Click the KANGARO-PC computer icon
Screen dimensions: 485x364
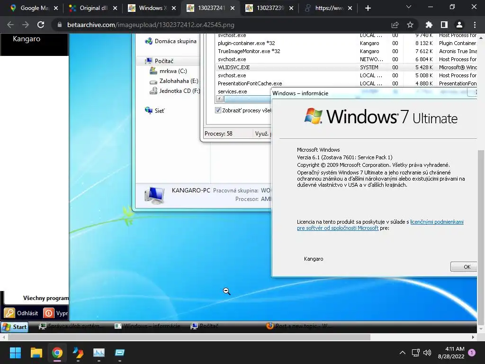[x=154, y=196]
